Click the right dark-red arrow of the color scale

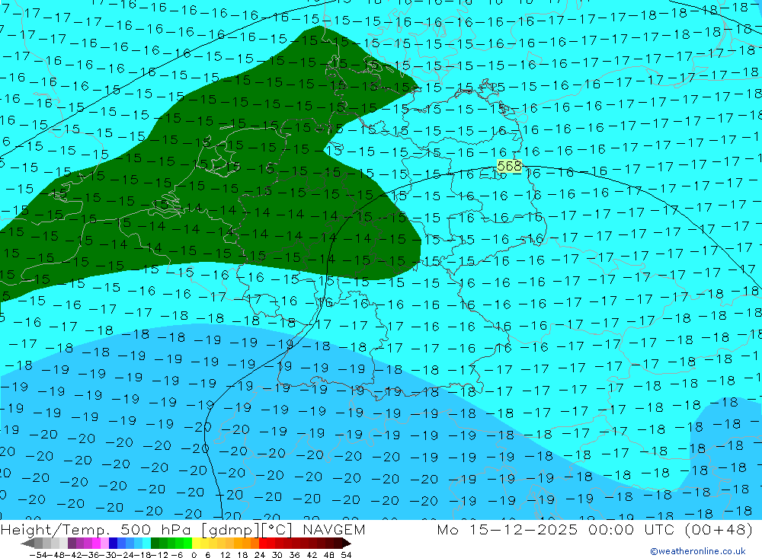346,544
